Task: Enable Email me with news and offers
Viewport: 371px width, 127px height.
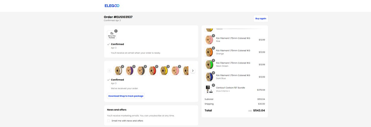Action: (x=109, y=121)
